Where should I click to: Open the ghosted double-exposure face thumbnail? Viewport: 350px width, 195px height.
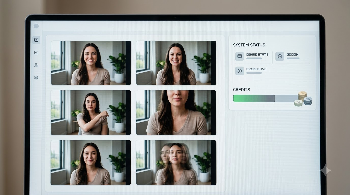click(x=176, y=162)
